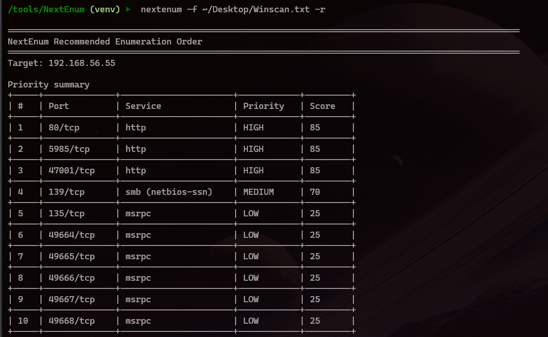Click LOW priority in the 135/tcp row
548x337 pixels.
point(251,214)
